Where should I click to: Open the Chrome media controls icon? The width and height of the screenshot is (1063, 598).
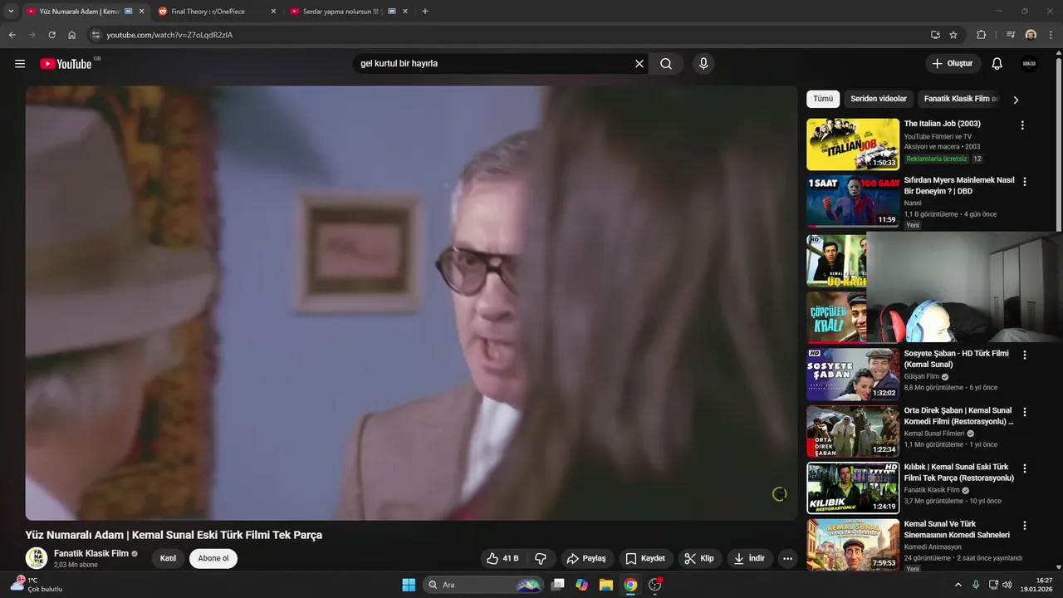pos(1011,35)
